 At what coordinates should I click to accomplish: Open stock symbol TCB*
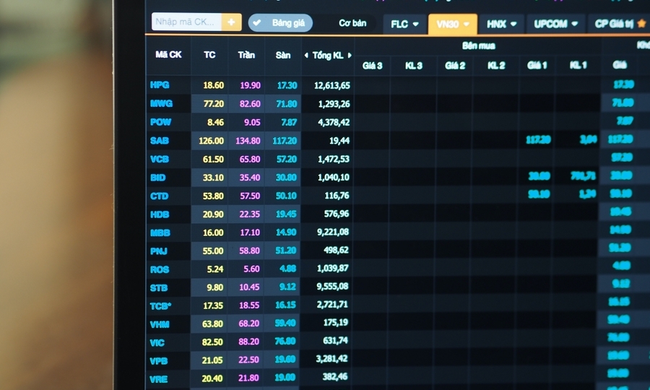[x=160, y=306]
